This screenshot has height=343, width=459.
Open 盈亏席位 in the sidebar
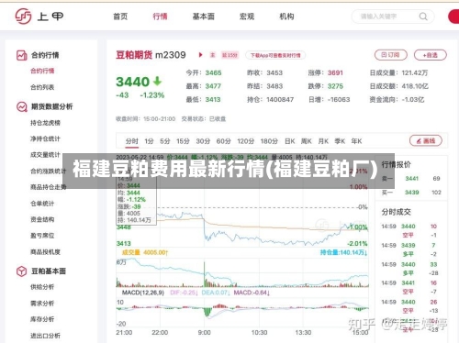42,236
